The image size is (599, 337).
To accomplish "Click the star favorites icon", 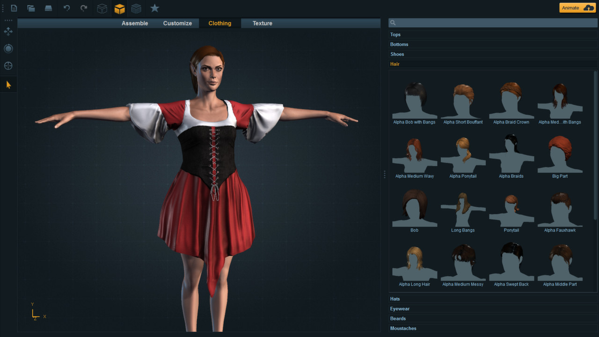I will [x=154, y=8].
